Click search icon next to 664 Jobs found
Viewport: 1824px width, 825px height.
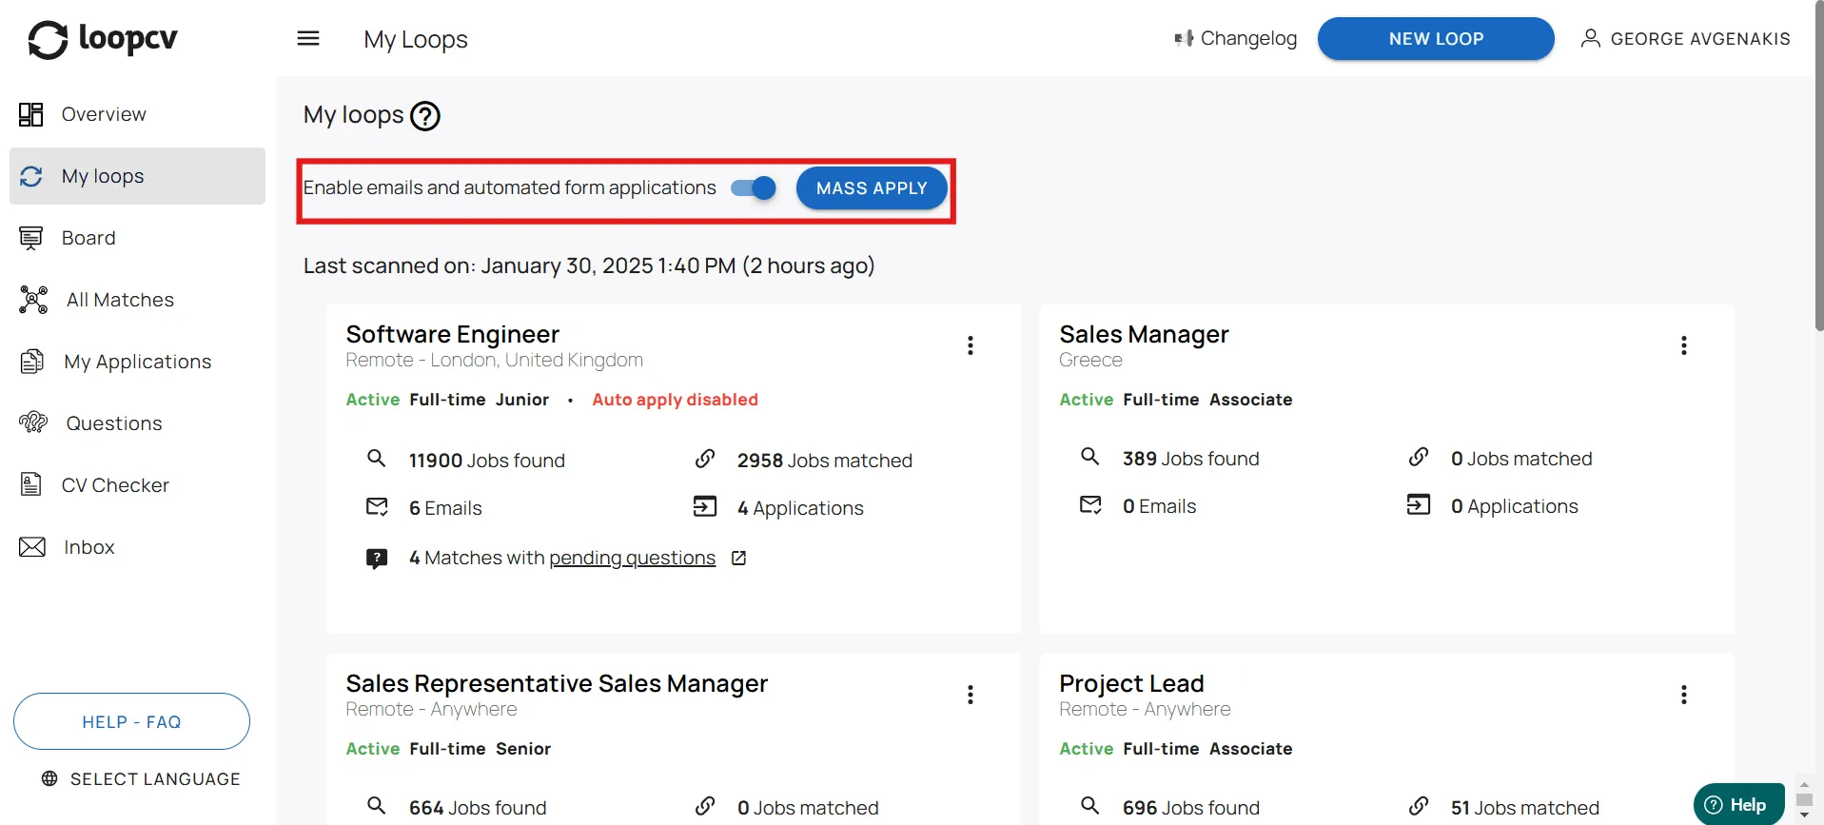tap(377, 806)
